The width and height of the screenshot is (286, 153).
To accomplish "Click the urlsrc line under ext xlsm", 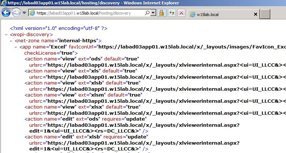I will click(x=158, y=101).
